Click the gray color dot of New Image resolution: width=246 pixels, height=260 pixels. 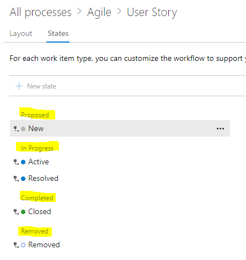(x=23, y=129)
